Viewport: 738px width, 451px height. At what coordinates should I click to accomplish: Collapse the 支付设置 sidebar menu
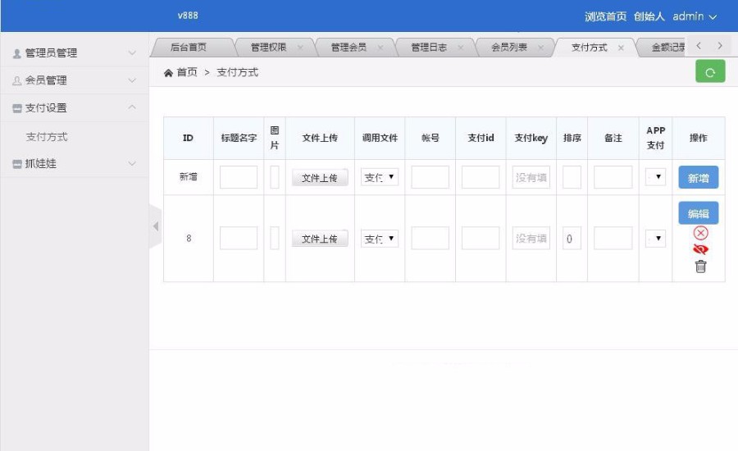point(75,107)
